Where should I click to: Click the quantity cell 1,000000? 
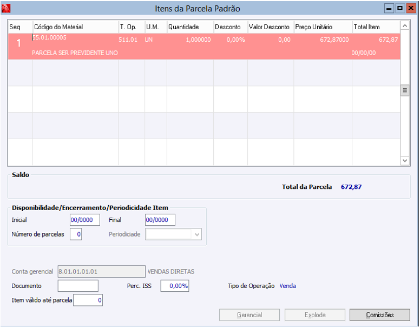(x=198, y=40)
